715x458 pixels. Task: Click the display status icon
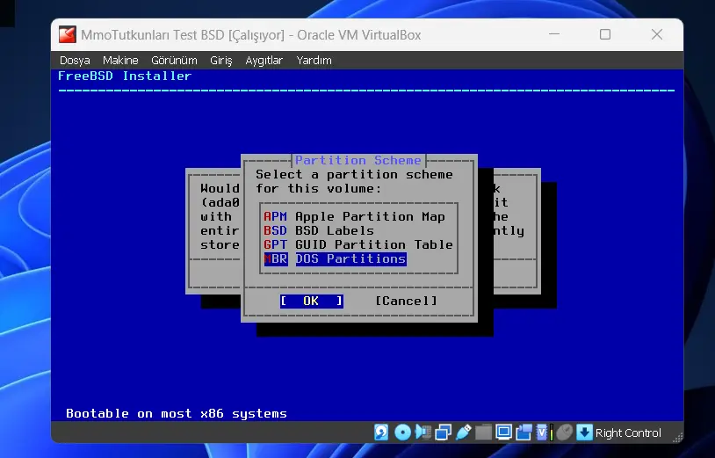(x=503, y=432)
